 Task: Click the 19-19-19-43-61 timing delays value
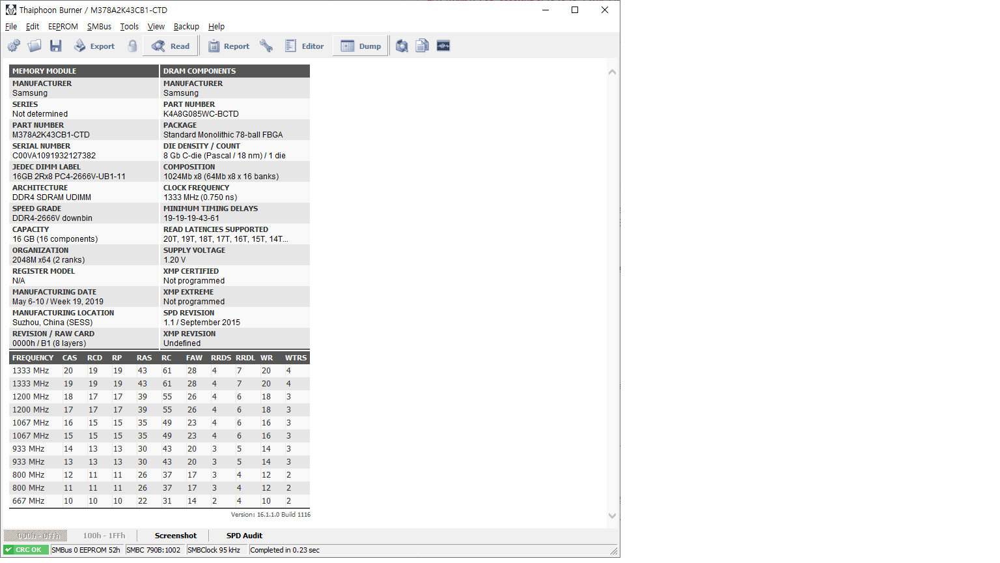tap(191, 218)
